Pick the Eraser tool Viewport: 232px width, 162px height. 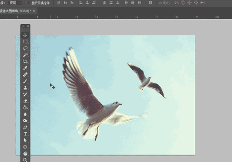pyautogui.click(x=25, y=101)
